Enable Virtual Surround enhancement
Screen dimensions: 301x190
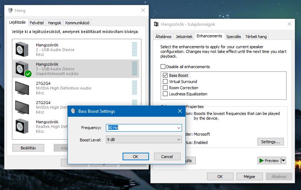click(x=165, y=82)
